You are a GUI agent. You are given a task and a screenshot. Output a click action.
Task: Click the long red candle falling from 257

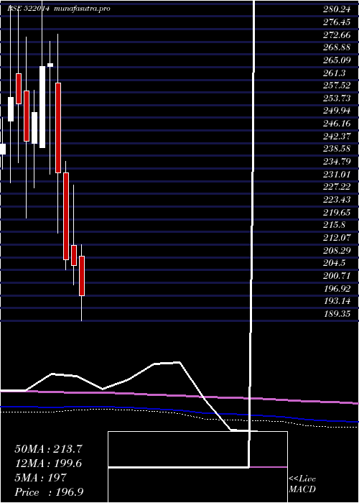click(x=58, y=128)
